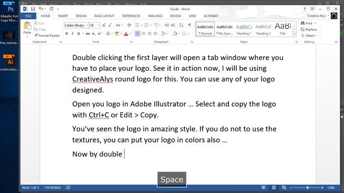The height and width of the screenshot is (193, 344).
Task: Open the Paragraph dialog launcher
Action: (191, 42)
